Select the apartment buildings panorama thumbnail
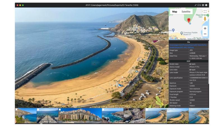The width and height of the screenshot is (224, 126). (x=80, y=116)
